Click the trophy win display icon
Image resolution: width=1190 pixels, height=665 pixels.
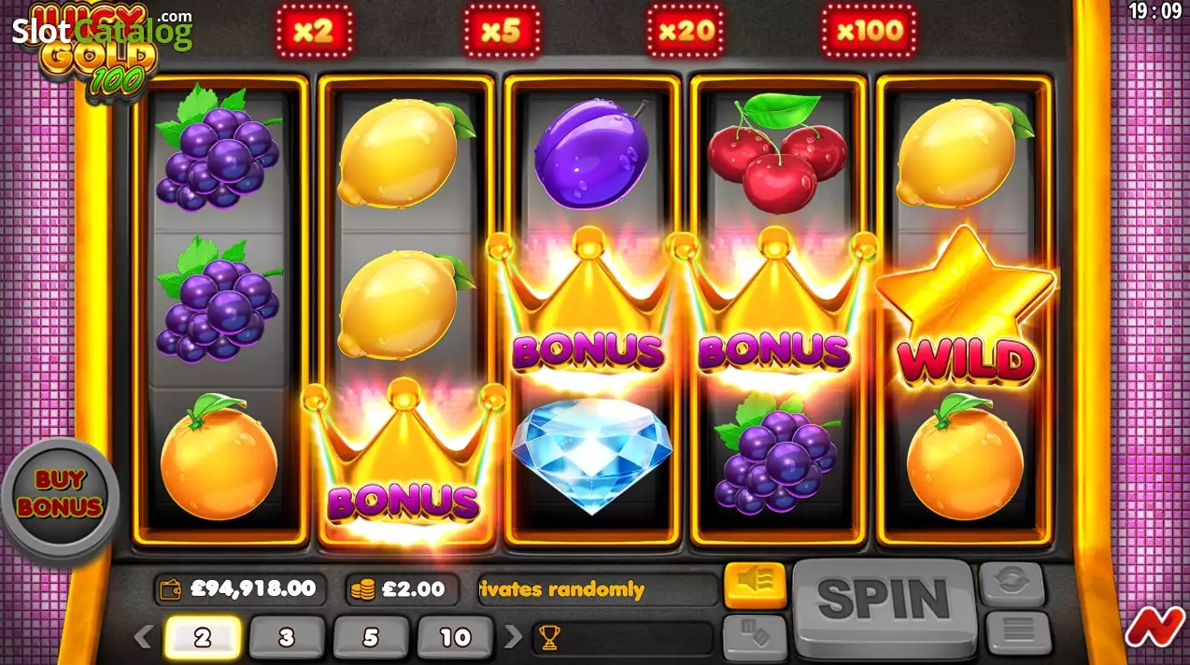tap(549, 638)
